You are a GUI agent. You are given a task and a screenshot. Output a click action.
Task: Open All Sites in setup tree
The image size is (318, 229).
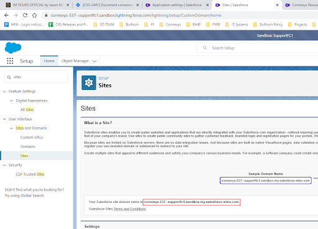coord(27,110)
